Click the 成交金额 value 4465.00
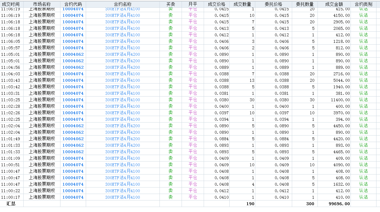The width and height of the screenshot is (380, 212). tap(341, 152)
